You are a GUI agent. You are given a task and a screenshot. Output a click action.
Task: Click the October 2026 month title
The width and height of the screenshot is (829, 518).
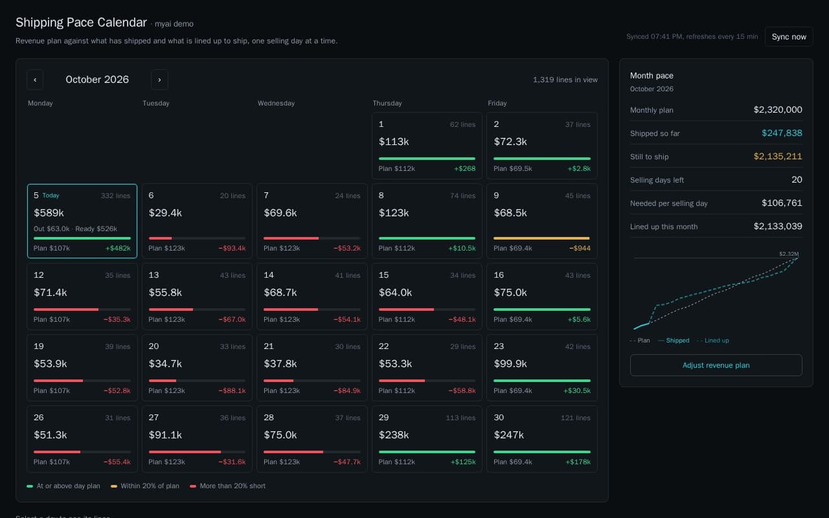[97, 80]
